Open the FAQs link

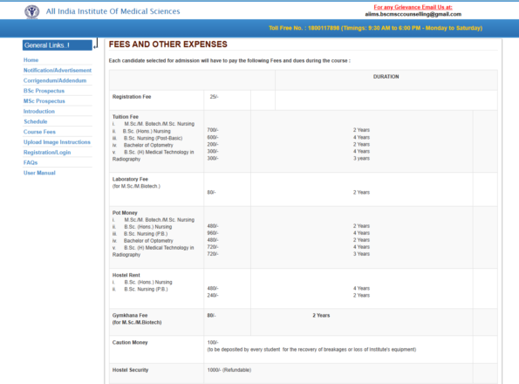(31, 162)
